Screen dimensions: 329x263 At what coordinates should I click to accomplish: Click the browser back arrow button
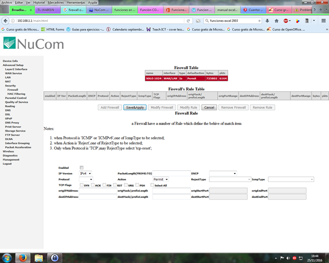point(5,21)
